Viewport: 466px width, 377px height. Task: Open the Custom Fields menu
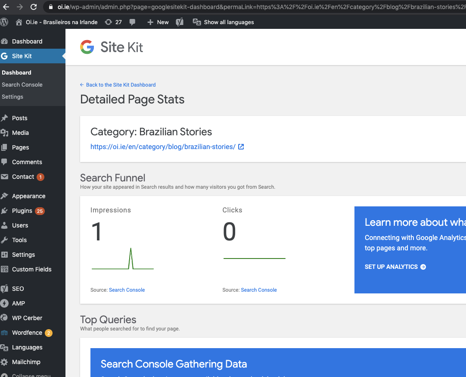(33, 269)
